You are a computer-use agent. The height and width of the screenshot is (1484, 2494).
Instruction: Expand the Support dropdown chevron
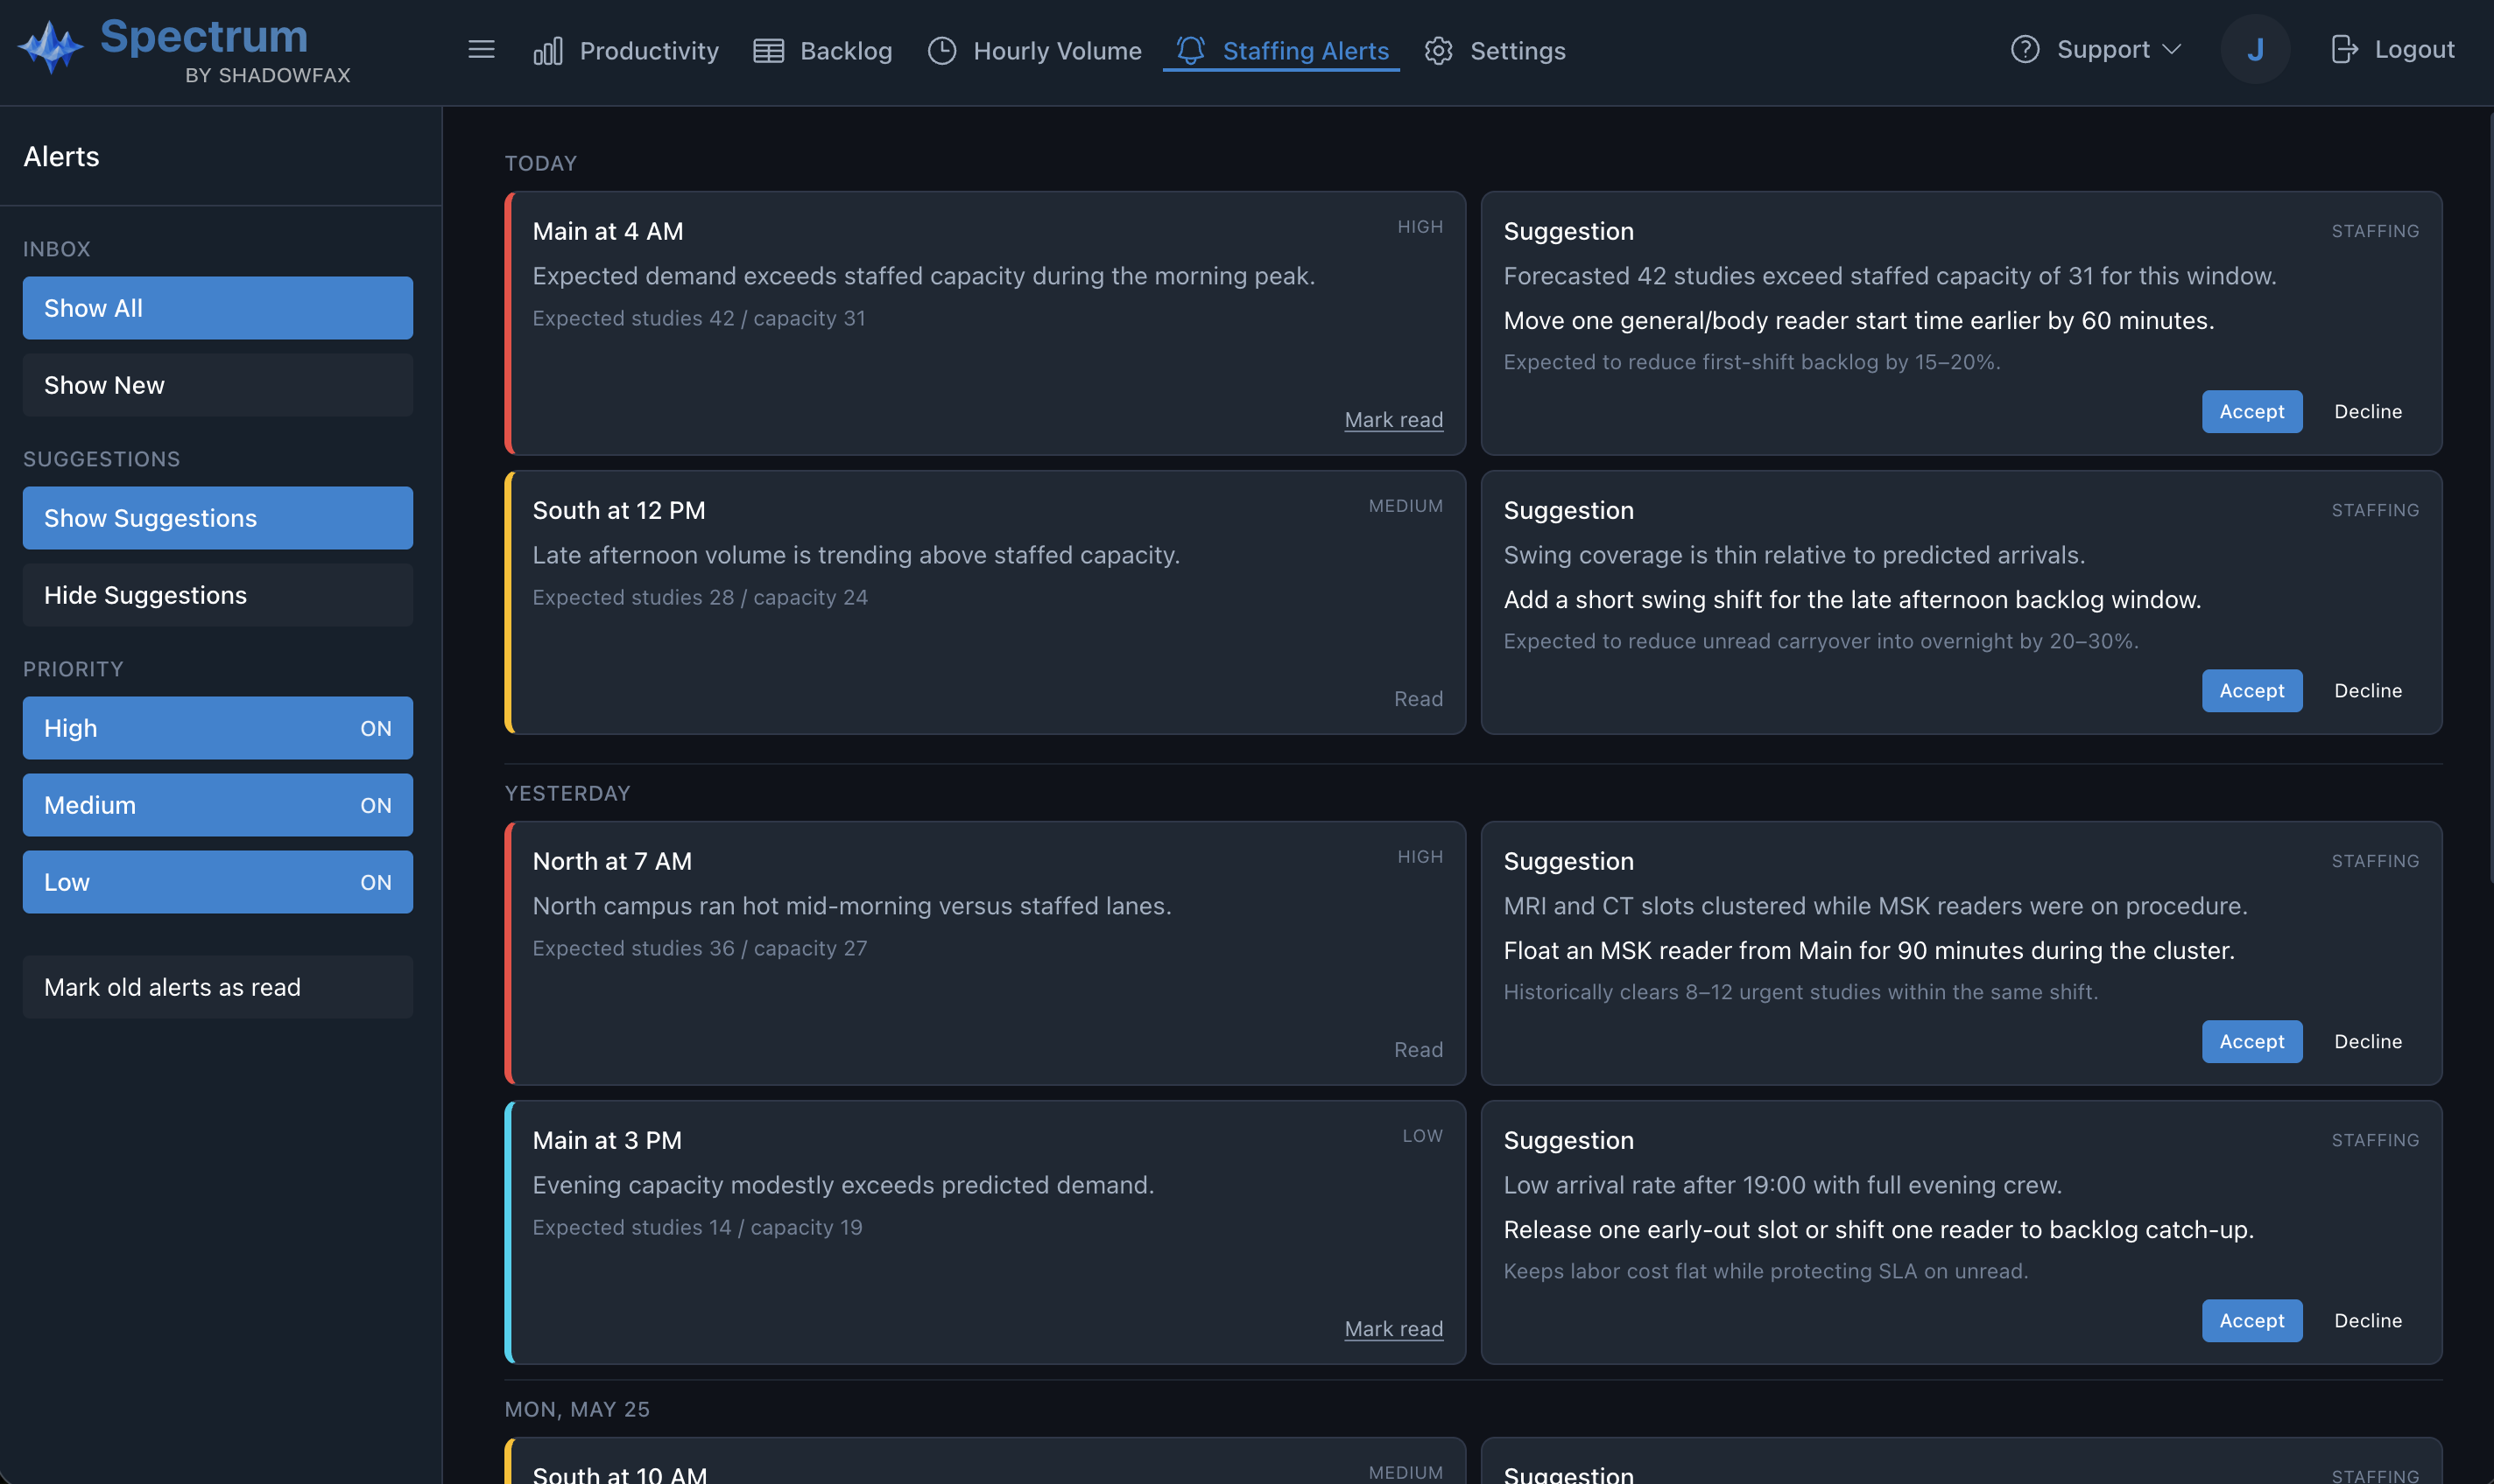tap(2171, 49)
